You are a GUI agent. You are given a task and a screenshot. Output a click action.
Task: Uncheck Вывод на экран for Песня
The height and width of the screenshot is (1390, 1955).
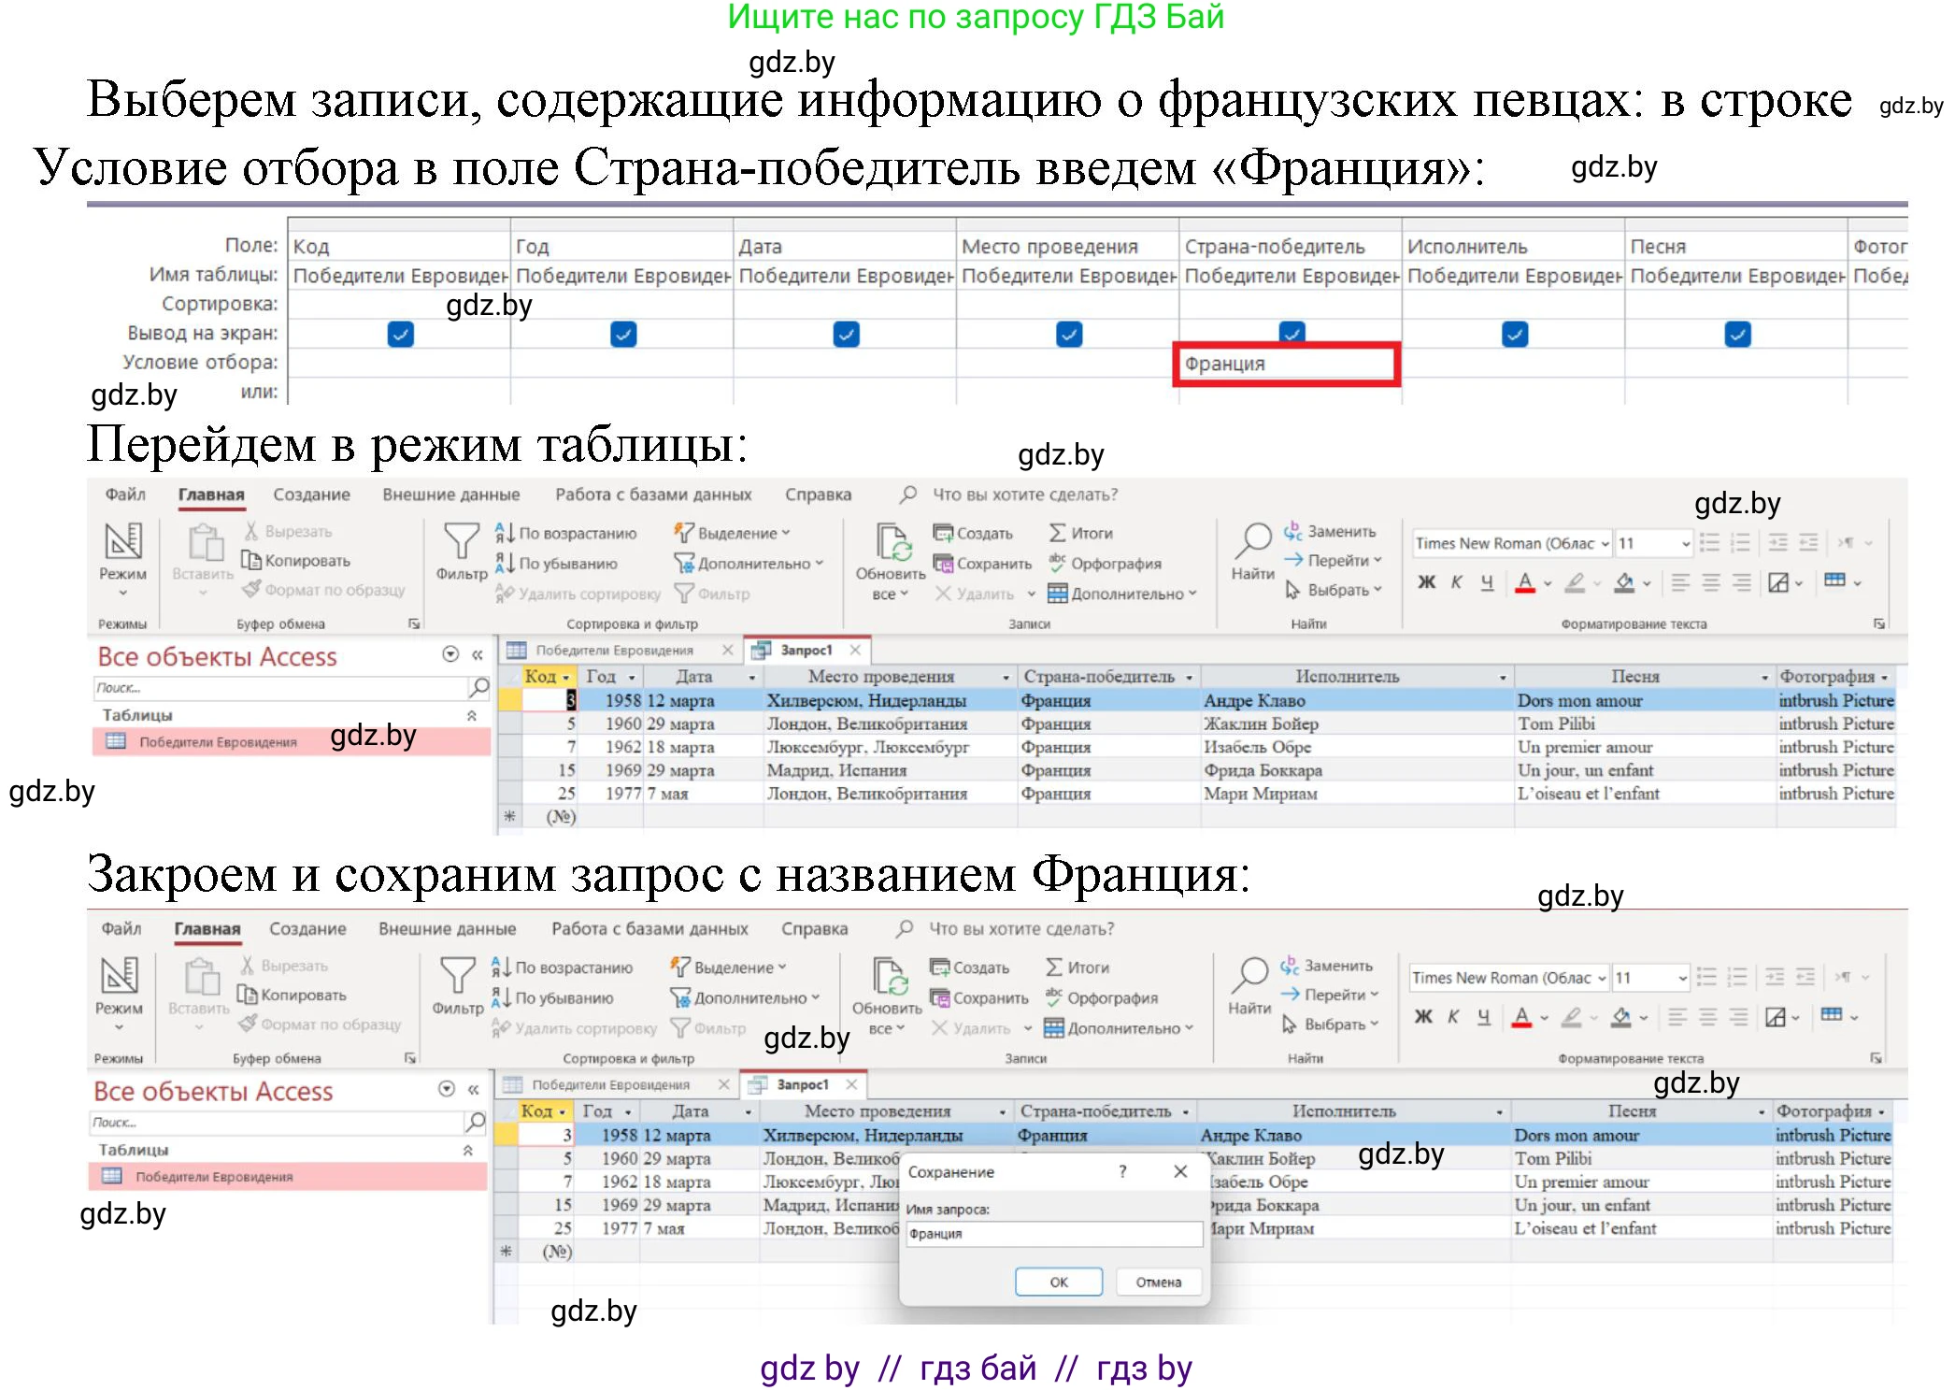1736,334
